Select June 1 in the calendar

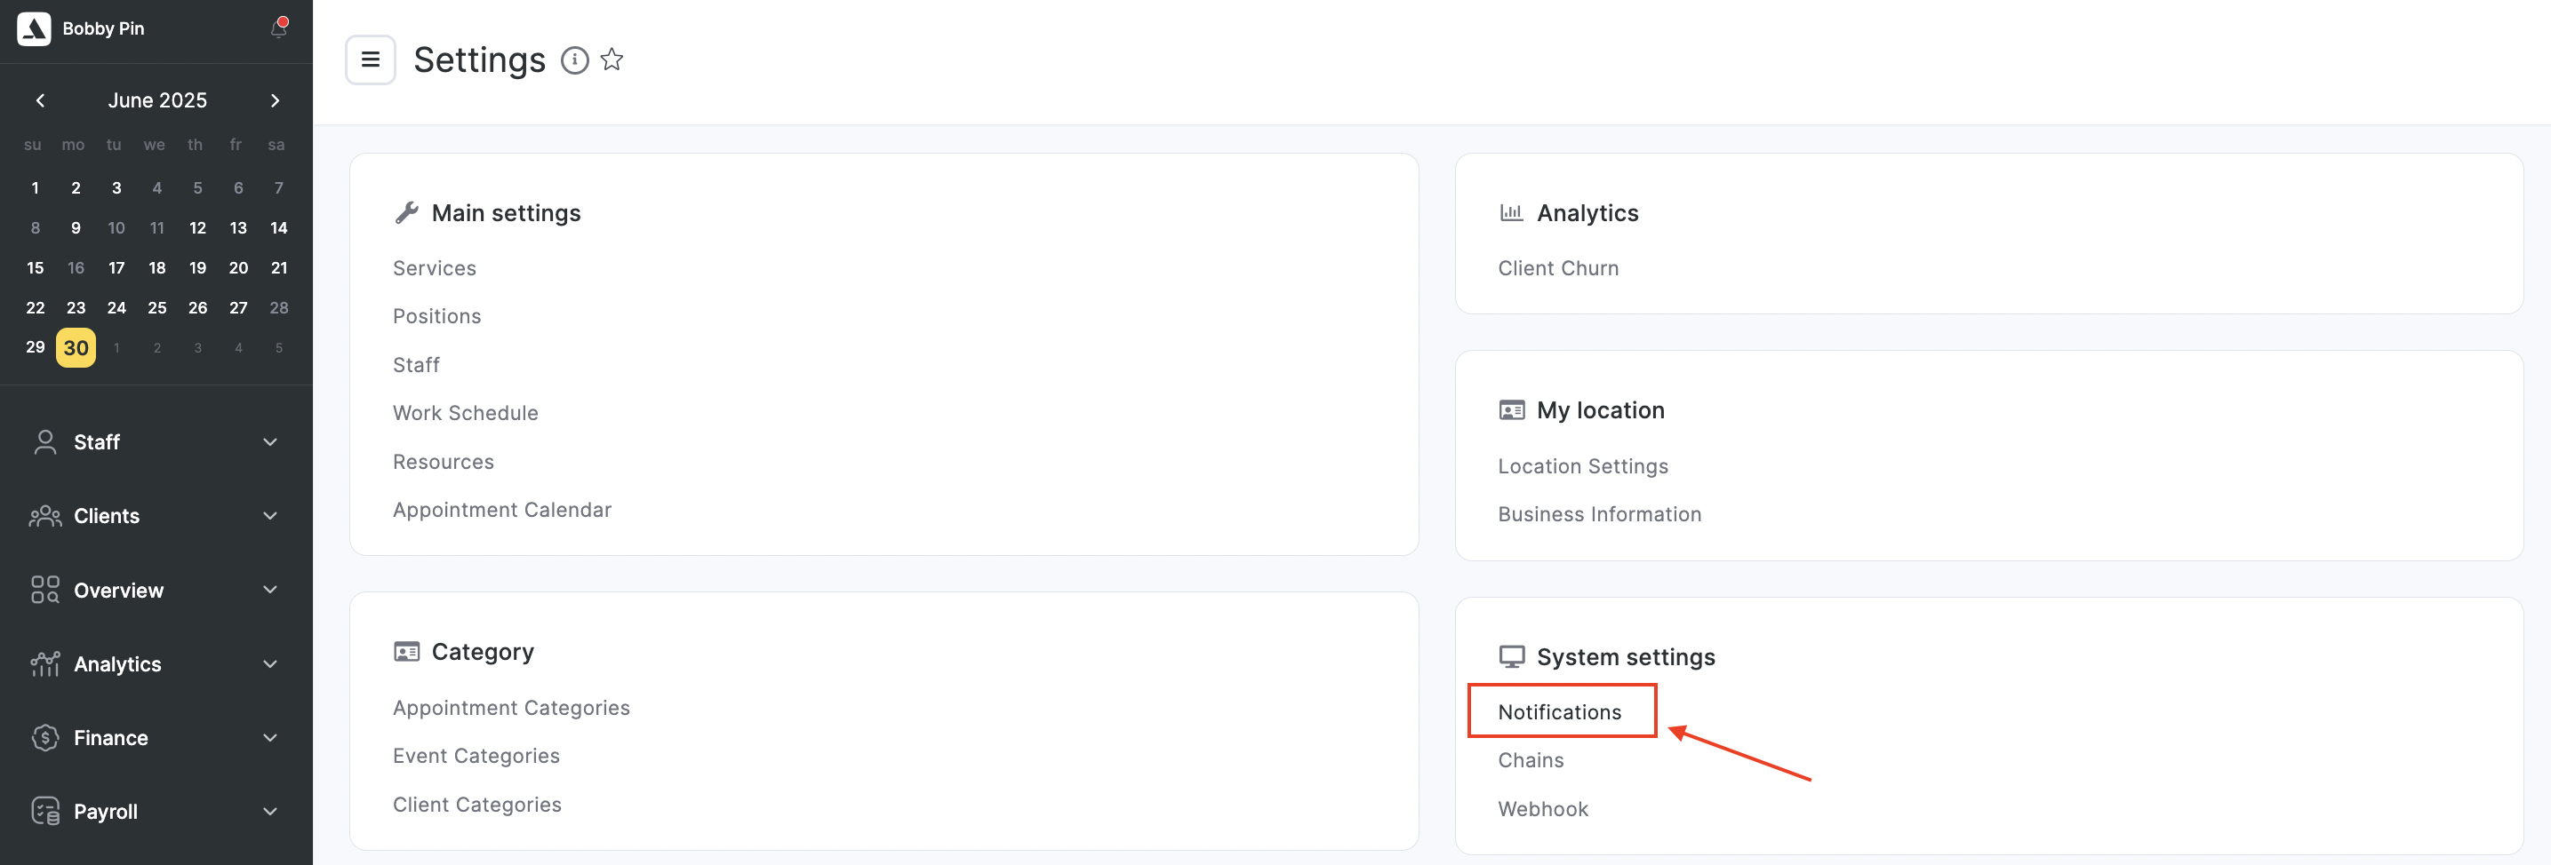[35, 188]
